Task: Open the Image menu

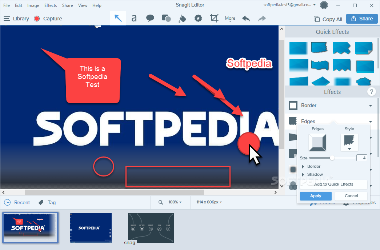Action: [x=33, y=5]
